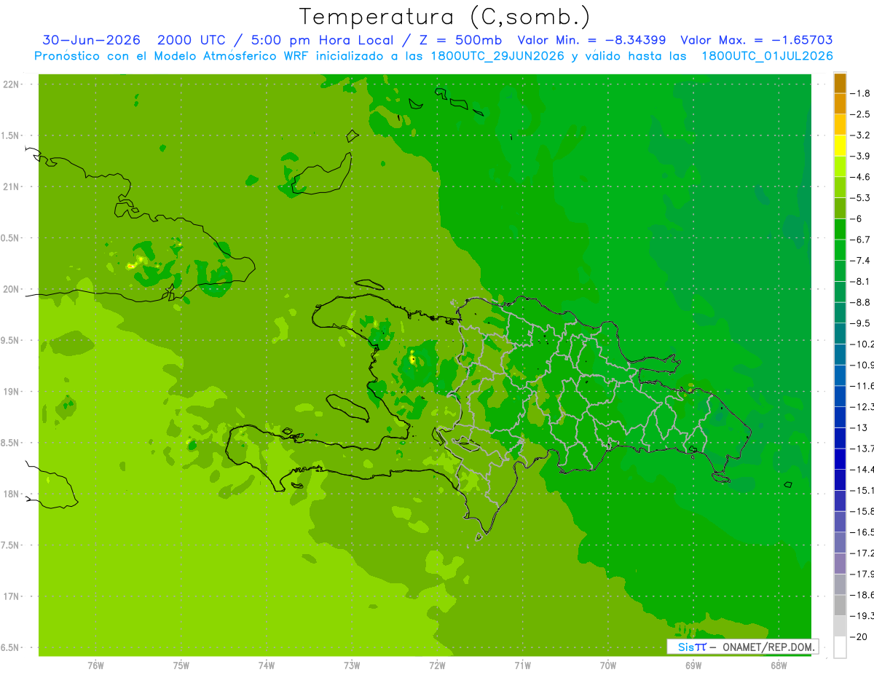Viewport: 874px width, 675px height.
Task: Select "Valor Min. = -8.34399" in header
Action: pos(591,40)
